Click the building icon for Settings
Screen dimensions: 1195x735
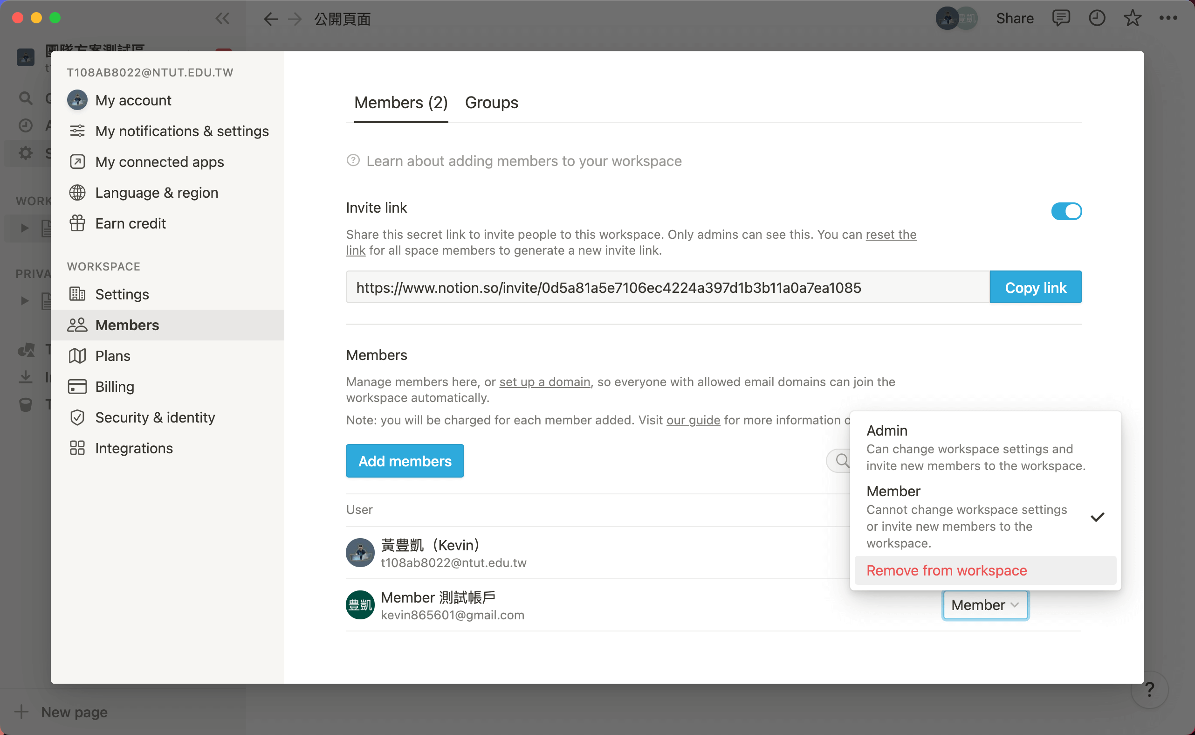[77, 294]
